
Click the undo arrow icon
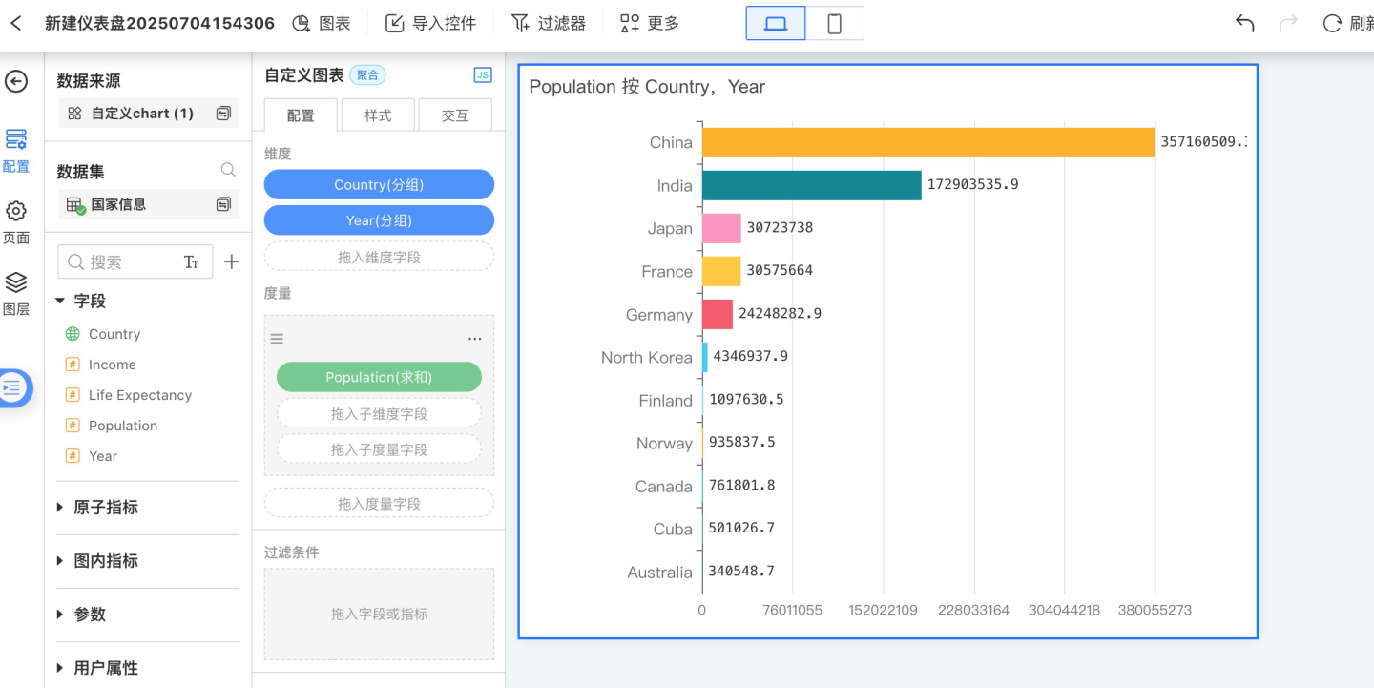(1244, 23)
